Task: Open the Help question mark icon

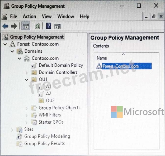Action: click(49, 26)
